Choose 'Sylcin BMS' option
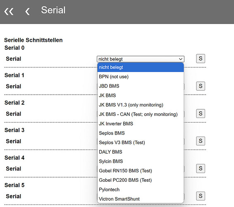This screenshot has height=207, width=234. (141, 161)
